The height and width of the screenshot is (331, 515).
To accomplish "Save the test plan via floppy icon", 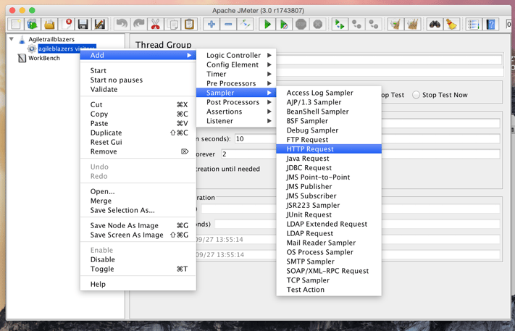I will click(x=83, y=25).
